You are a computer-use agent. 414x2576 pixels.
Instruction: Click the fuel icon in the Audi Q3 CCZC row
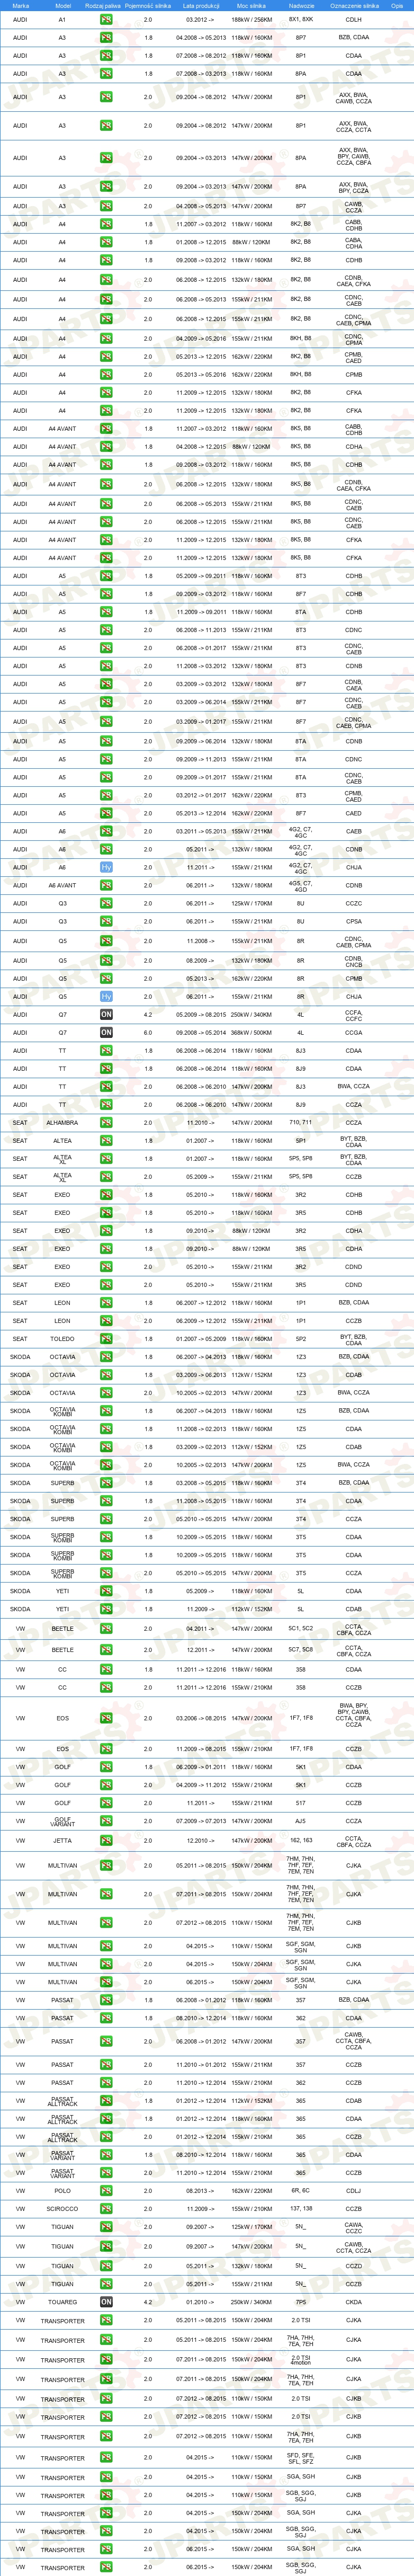click(106, 903)
